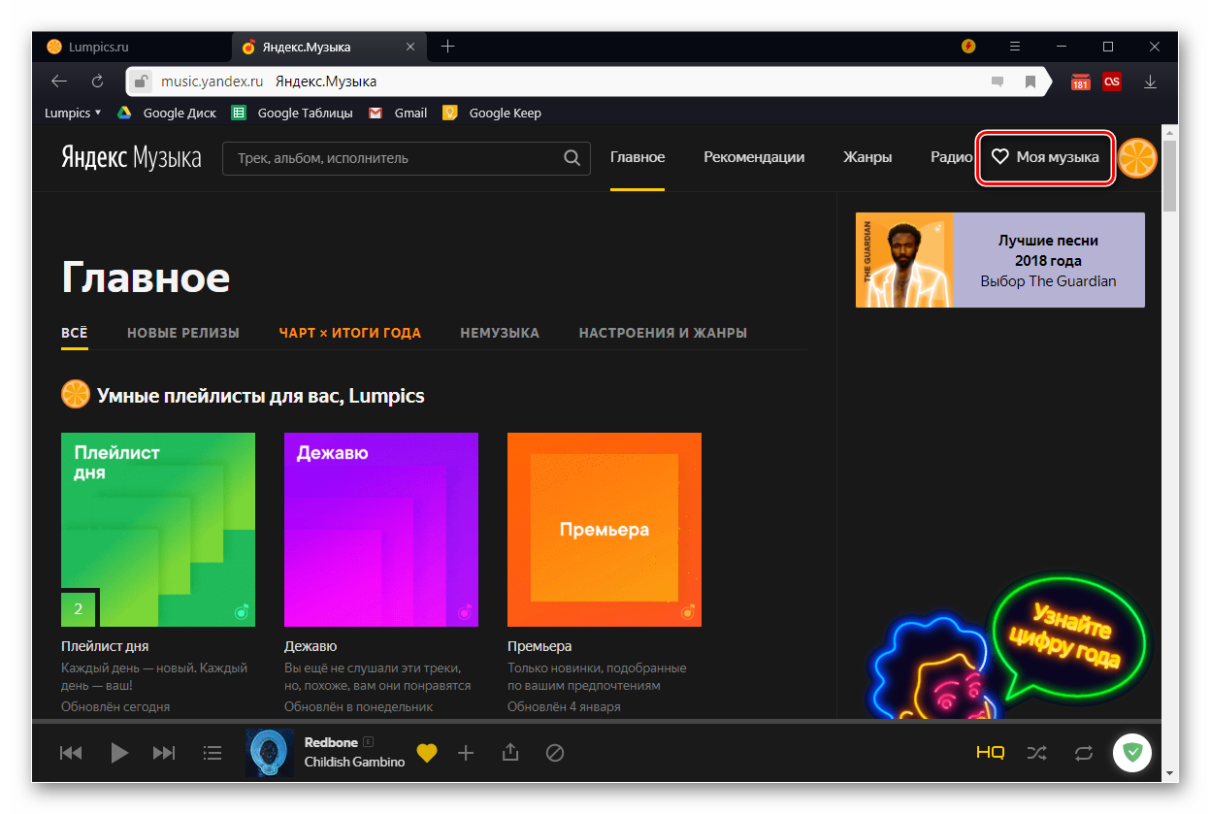This screenshot has height=814, width=1210.
Task: Enable shuffle playback
Action: click(x=1037, y=753)
